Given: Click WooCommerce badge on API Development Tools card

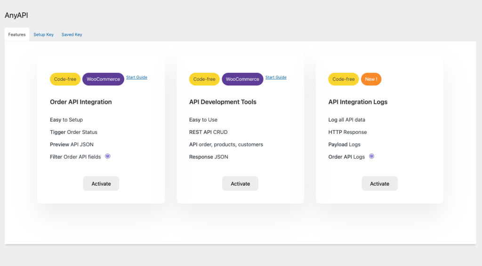Looking at the screenshot, I should click(242, 79).
